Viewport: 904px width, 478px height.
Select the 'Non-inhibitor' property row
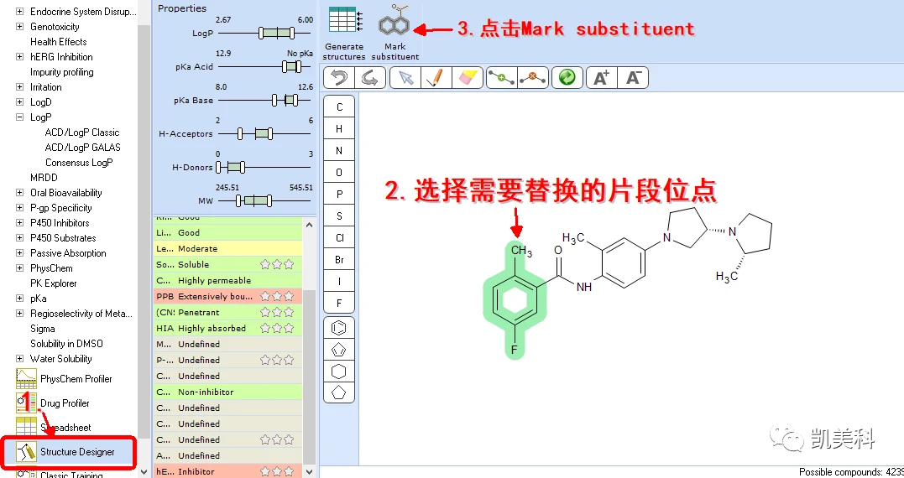(227, 392)
